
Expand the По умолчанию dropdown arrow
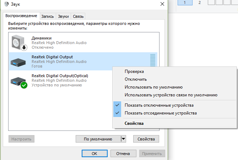[124, 139]
